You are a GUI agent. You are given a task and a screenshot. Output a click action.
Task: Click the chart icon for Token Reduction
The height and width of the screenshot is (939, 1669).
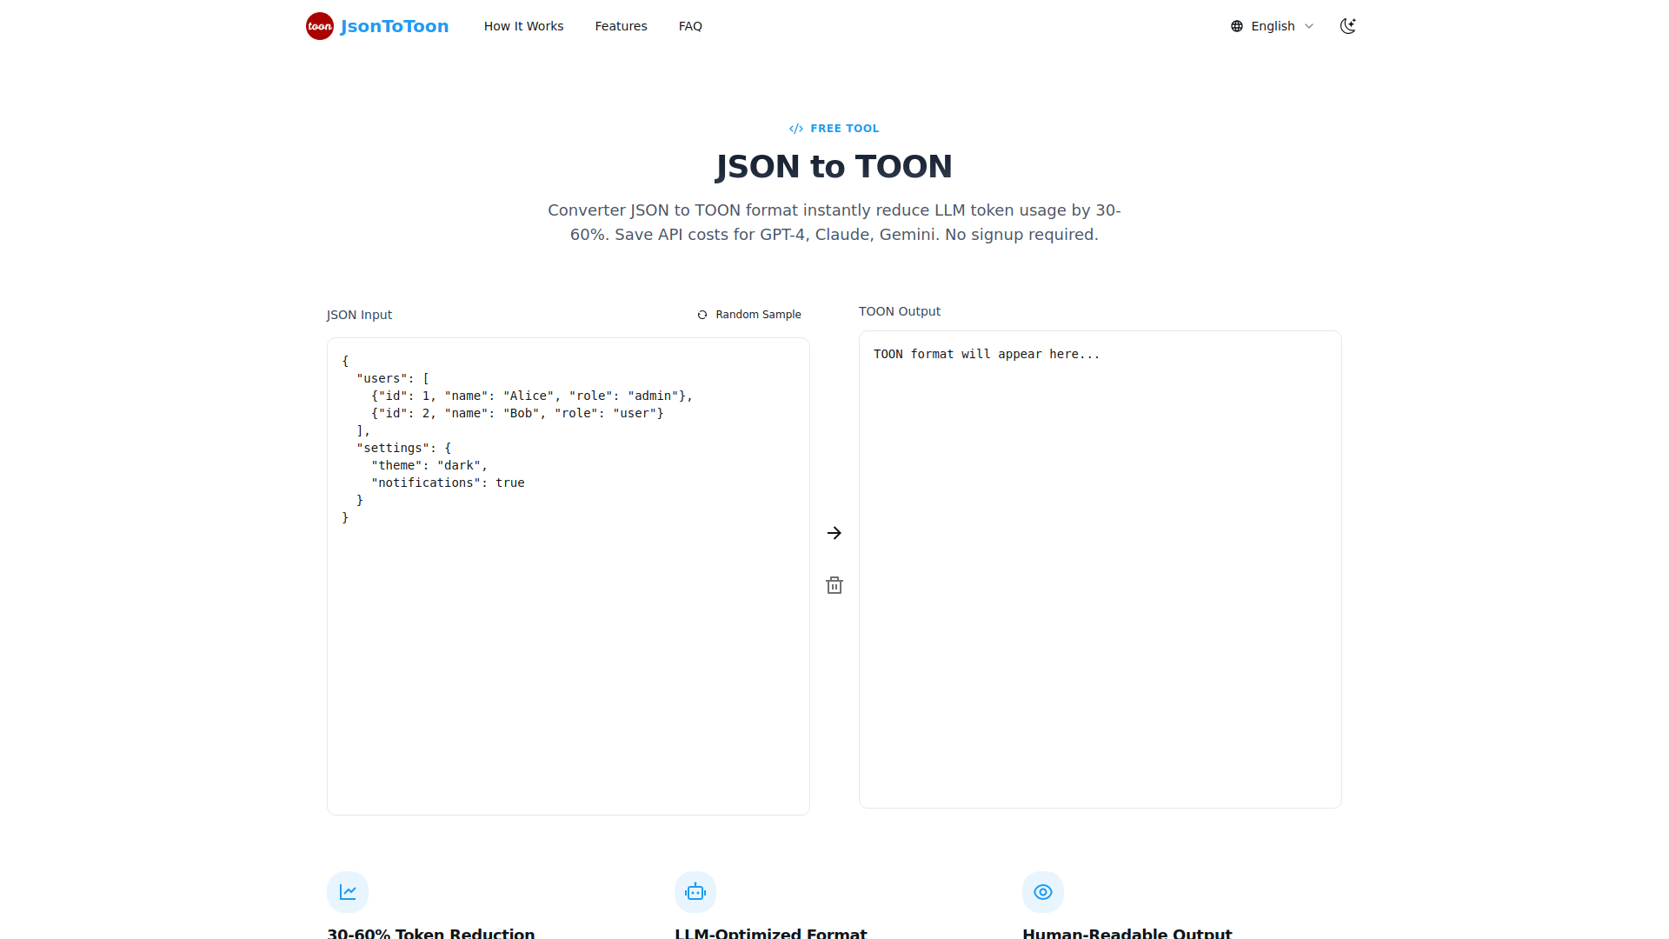click(348, 892)
